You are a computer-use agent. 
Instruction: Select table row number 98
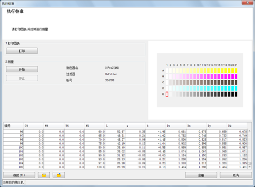tap(125, 139)
